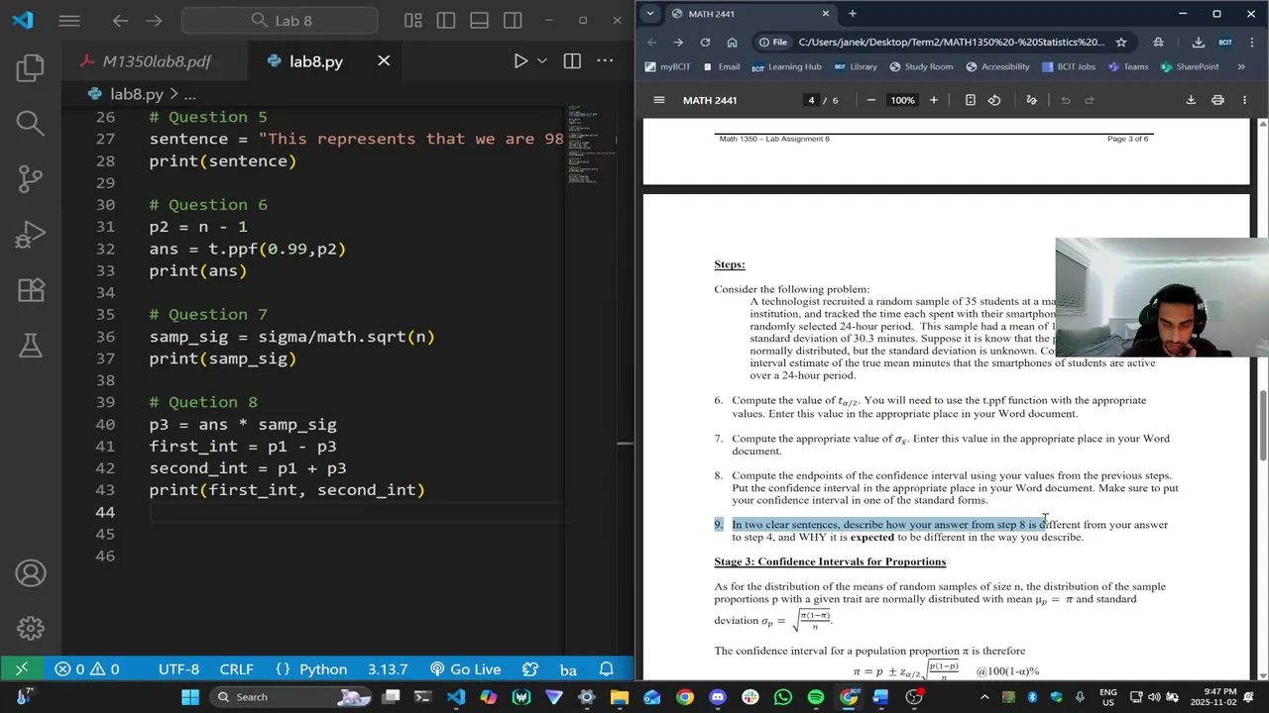Image resolution: width=1269 pixels, height=713 pixels.
Task: Open the BCIT profile button in browser
Action: pos(1225,42)
